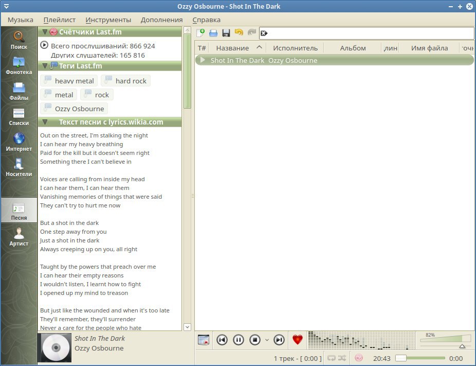476x366 pixels.
Task: Sort playlist by Имя файла column
Action: pos(429,48)
